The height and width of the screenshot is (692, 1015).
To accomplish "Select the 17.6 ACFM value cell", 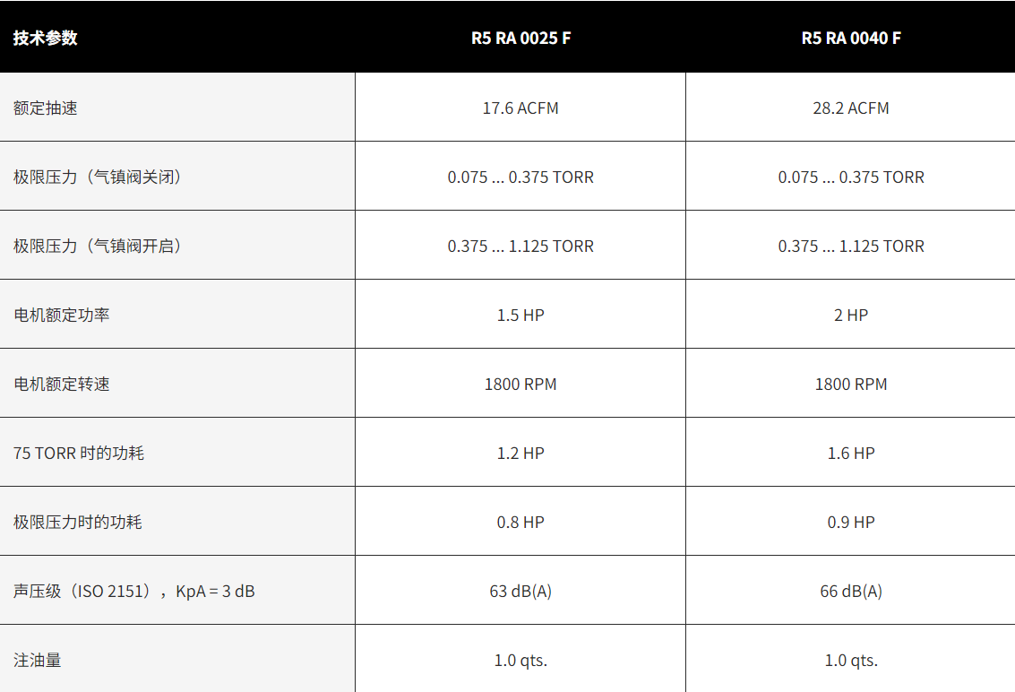I will coord(520,108).
